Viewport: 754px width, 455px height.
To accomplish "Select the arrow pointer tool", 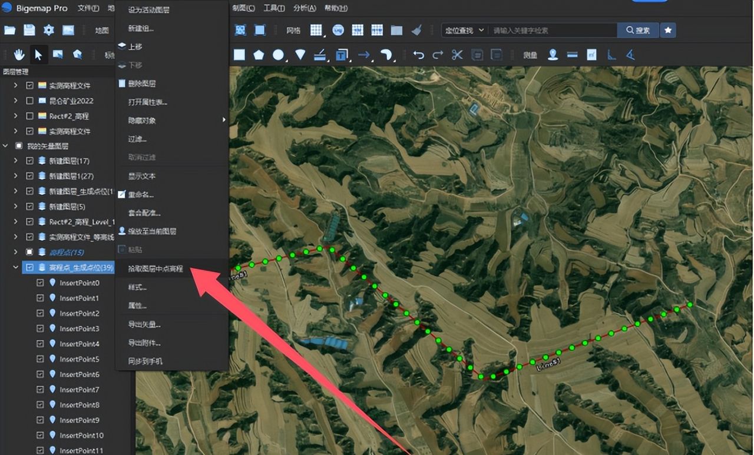I will point(38,55).
